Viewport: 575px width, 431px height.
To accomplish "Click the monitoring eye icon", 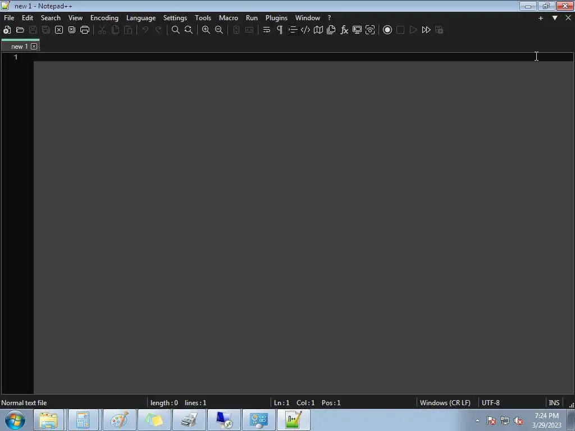I will coord(370,30).
